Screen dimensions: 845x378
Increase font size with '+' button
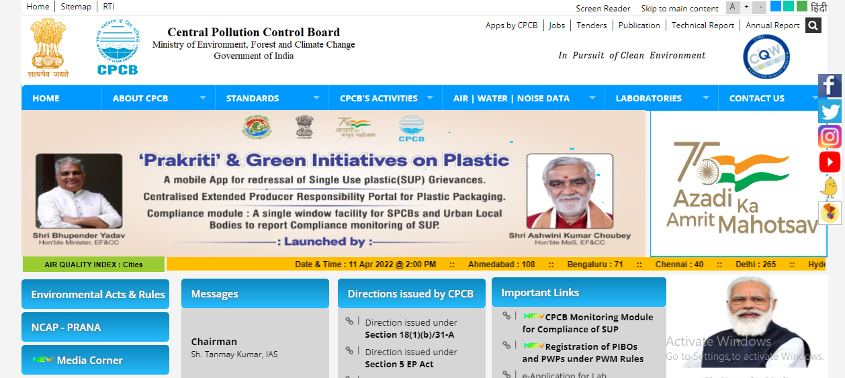(746, 7)
